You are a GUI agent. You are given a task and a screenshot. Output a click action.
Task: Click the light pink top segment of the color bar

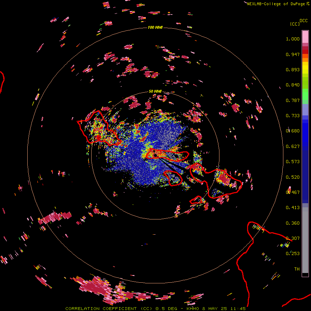point(305,37)
